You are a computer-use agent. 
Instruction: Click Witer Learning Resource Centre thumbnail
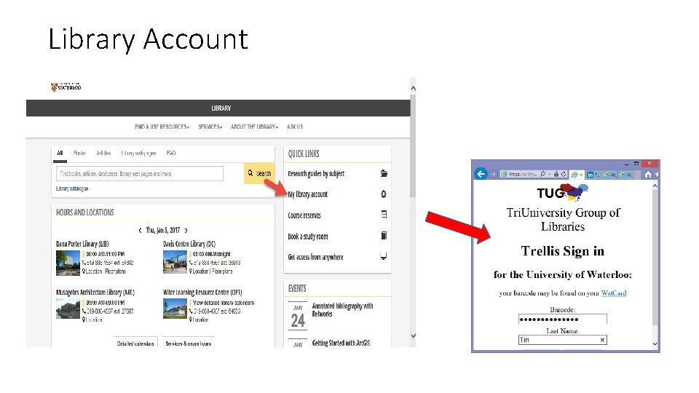click(x=175, y=309)
